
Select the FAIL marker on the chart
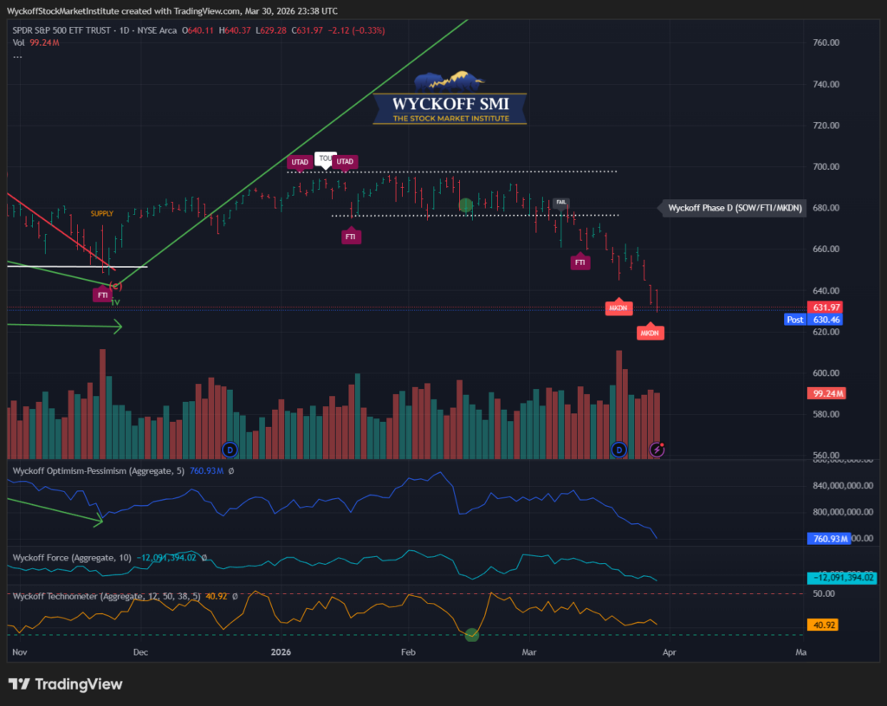pos(561,202)
